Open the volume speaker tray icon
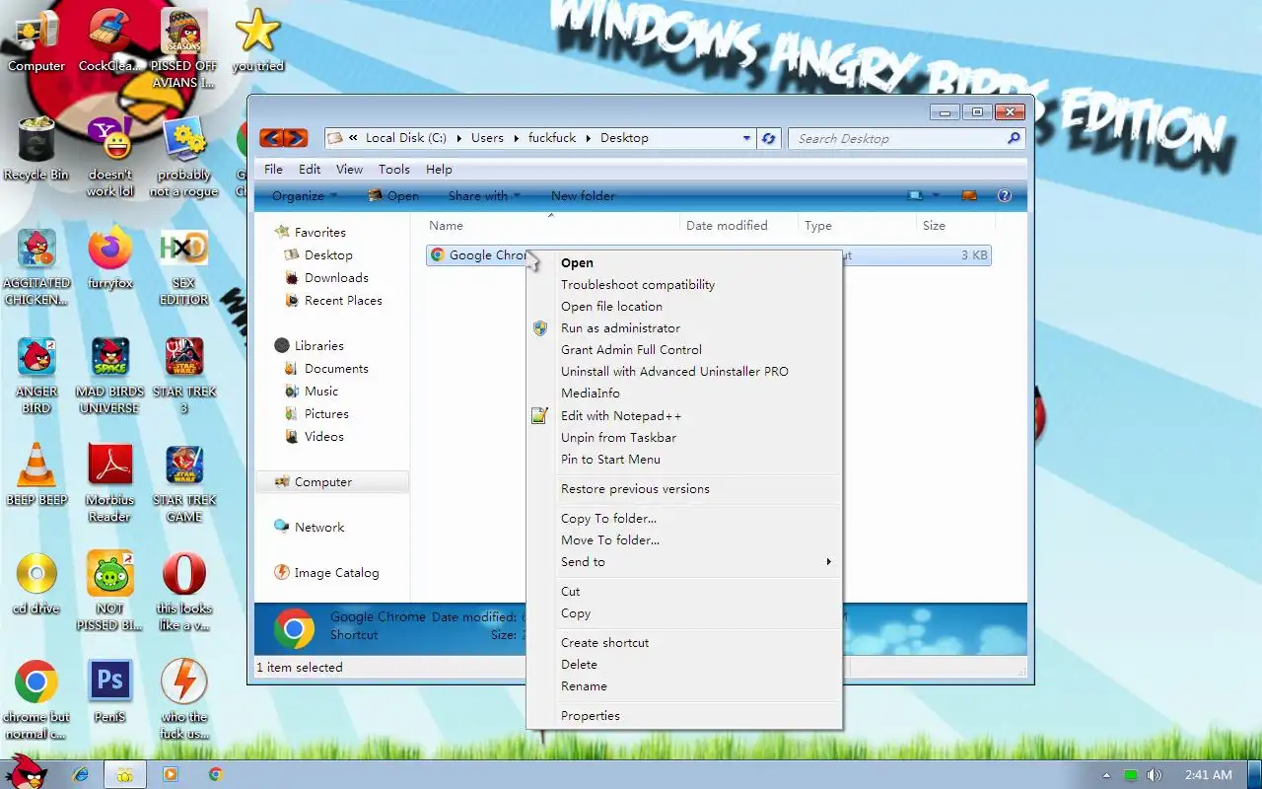Viewport: 1262px width, 789px height. tap(1155, 775)
